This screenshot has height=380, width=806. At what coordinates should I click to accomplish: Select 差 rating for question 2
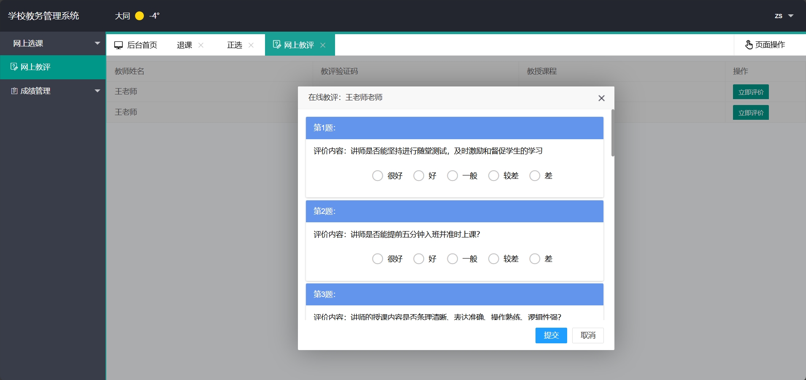pos(535,259)
